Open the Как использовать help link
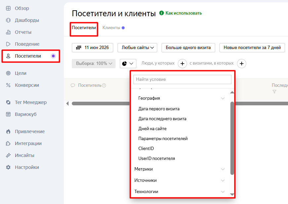Viewport: 288px width, 204px height. [183, 13]
